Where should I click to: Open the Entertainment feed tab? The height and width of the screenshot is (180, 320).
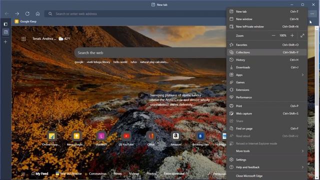click(x=174, y=173)
